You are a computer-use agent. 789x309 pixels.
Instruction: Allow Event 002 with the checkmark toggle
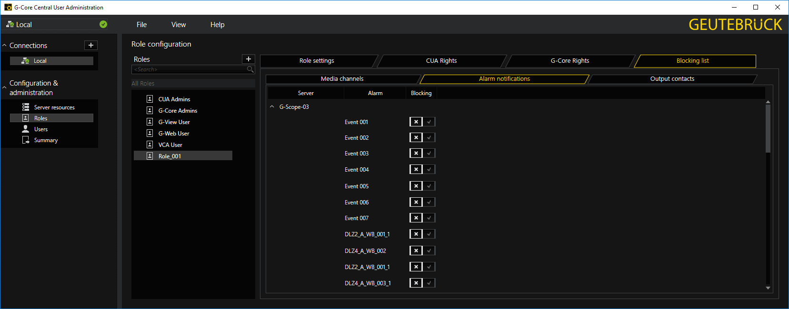point(429,137)
